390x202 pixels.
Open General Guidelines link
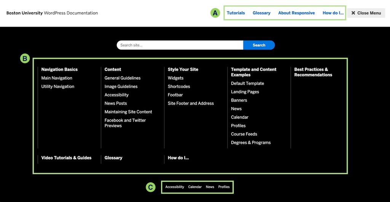(123, 78)
